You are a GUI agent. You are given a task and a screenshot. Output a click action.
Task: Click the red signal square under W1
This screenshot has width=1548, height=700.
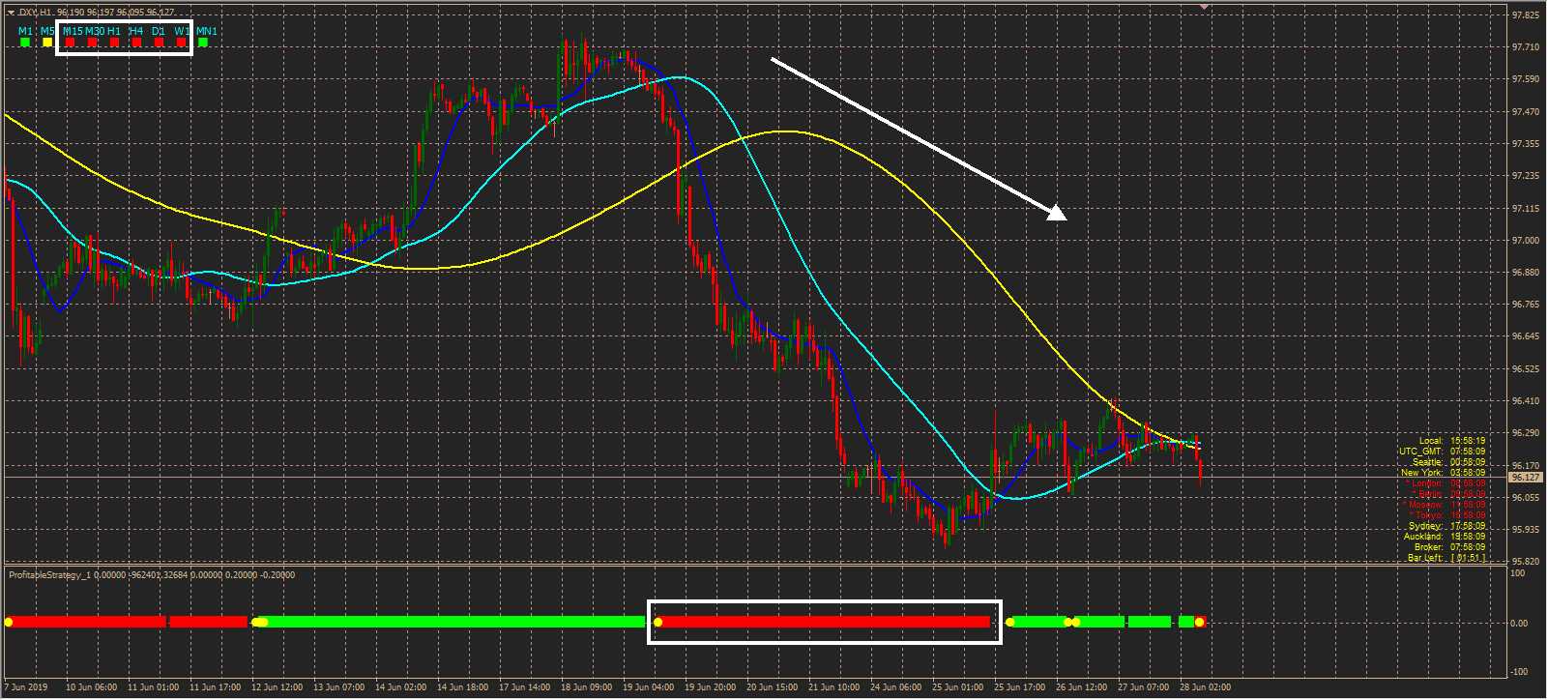coord(181,43)
